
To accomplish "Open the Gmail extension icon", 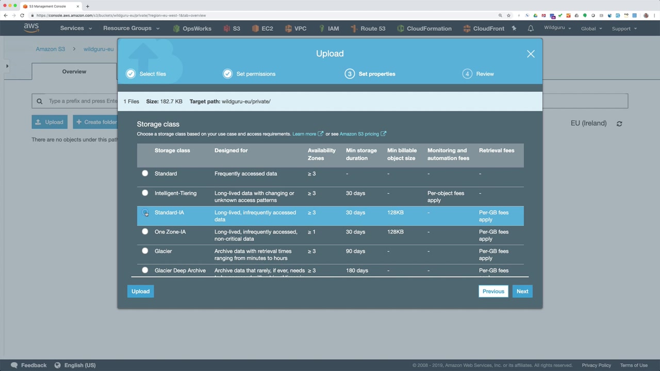I will tap(543, 15).
